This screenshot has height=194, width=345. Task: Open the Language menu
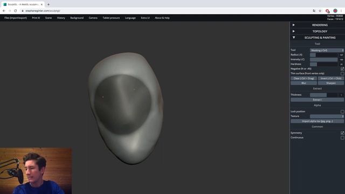(x=130, y=18)
